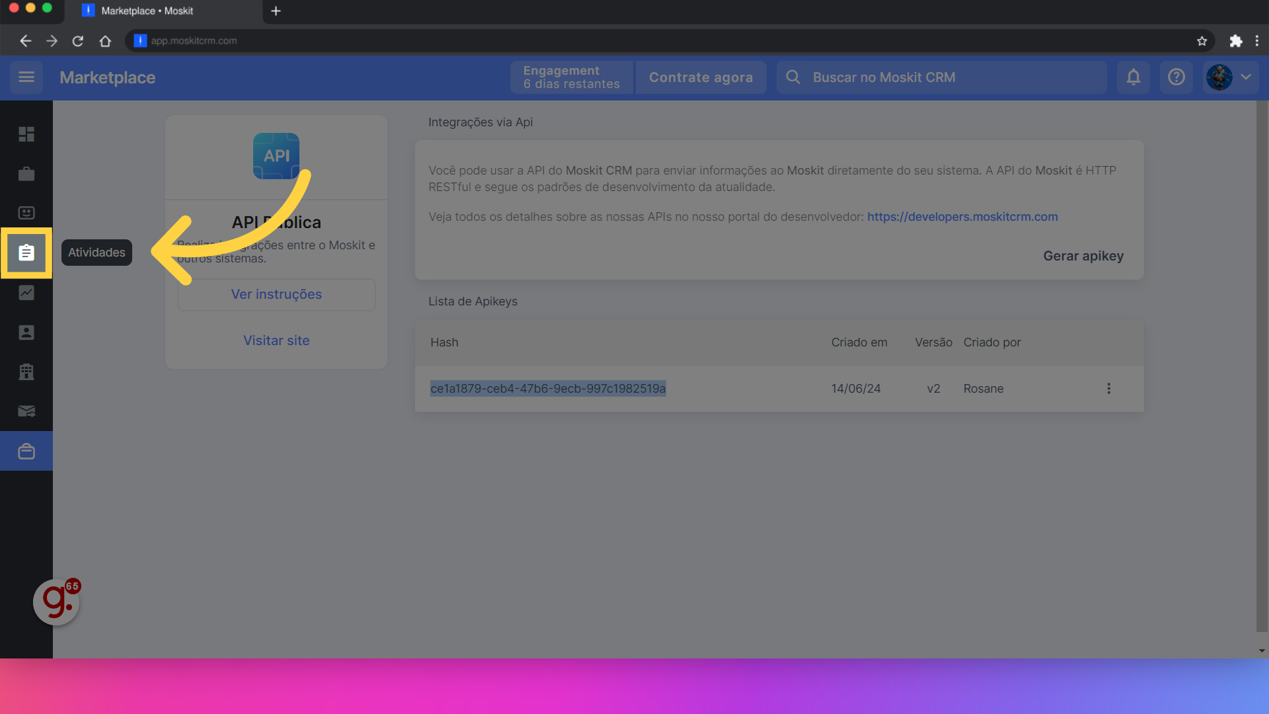This screenshot has width=1269, height=714.
Task: Click Engagement 6 dias restantes
Action: [572, 77]
